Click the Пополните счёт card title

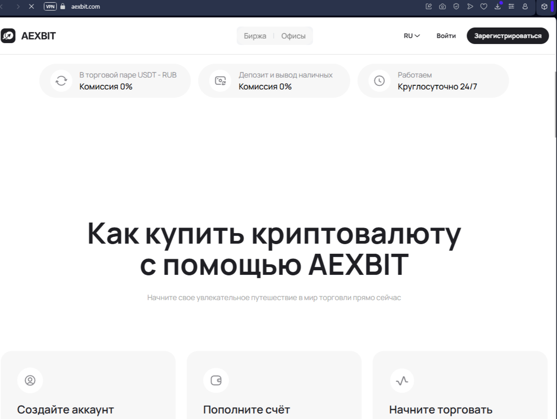coord(247,409)
